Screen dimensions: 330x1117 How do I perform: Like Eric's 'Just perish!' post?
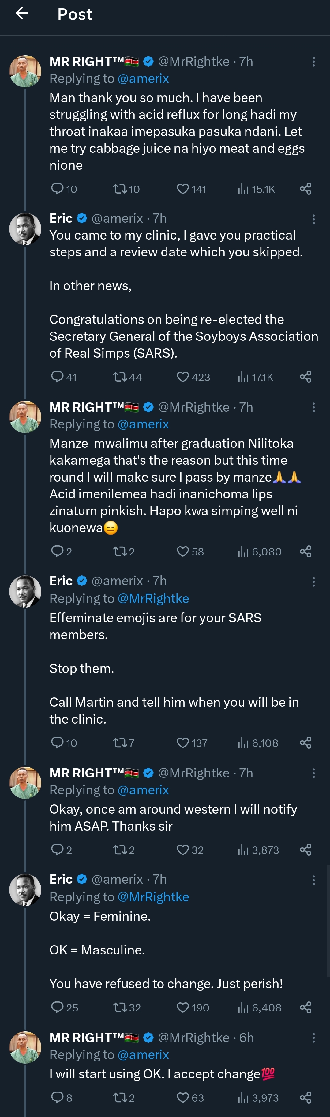tap(183, 1007)
